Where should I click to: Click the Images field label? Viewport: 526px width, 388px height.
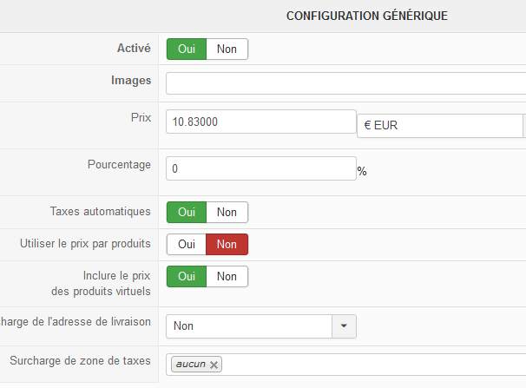coord(131,81)
